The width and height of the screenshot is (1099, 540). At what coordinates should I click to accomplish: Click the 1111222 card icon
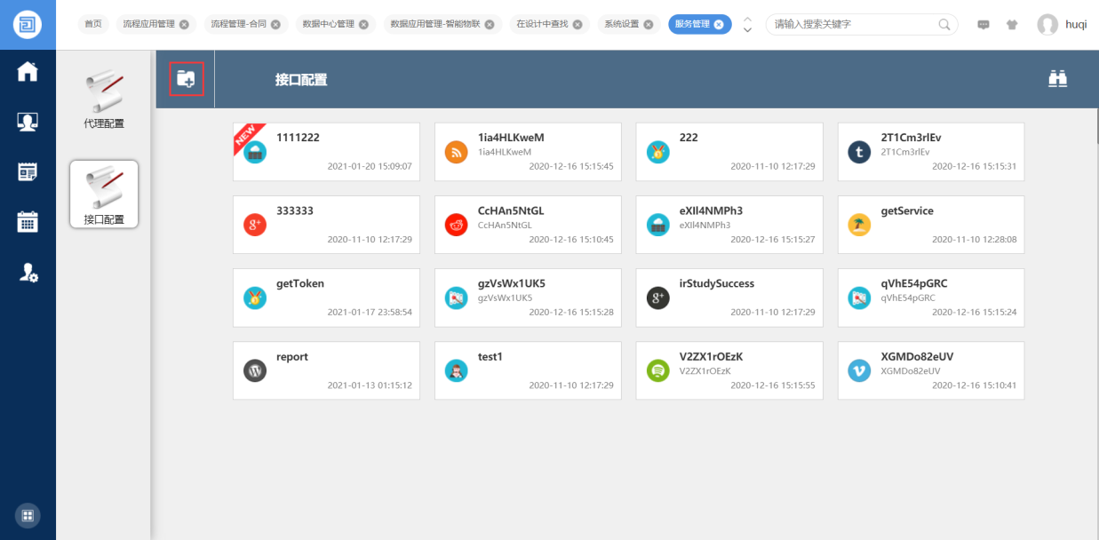255,153
